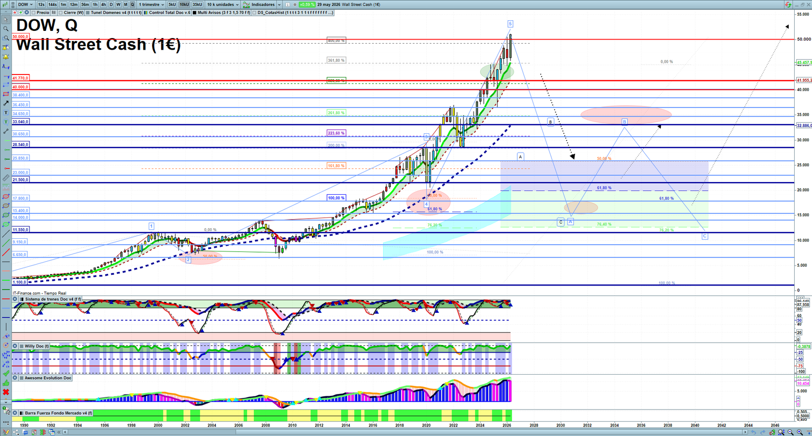This screenshot has width=812, height=436.
Task: Close the Willy Doc indicator panel
Action: pyautogui.click(x=15, y=346)
